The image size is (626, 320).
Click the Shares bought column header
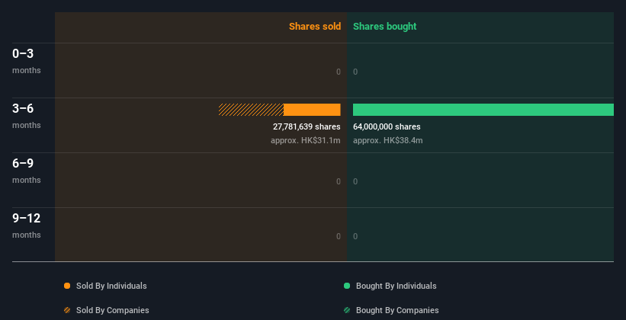pos(384,27)
